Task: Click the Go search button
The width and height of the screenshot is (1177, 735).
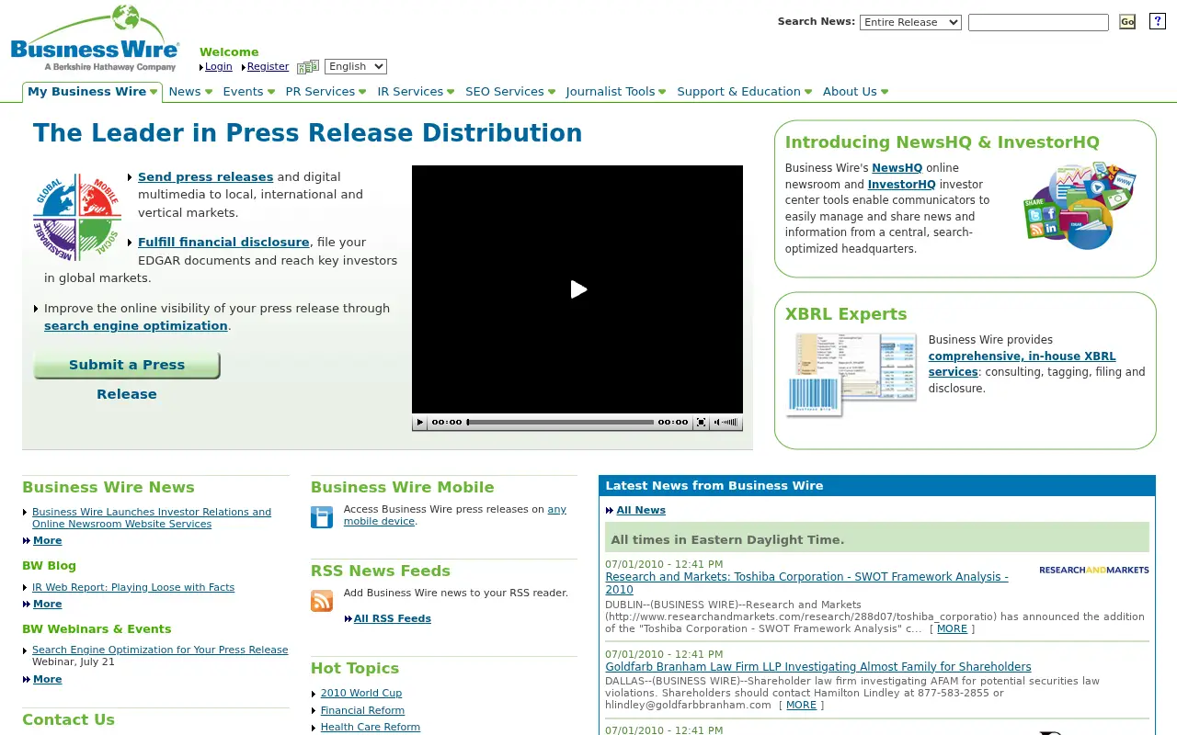Action: tap(1127, 22)
